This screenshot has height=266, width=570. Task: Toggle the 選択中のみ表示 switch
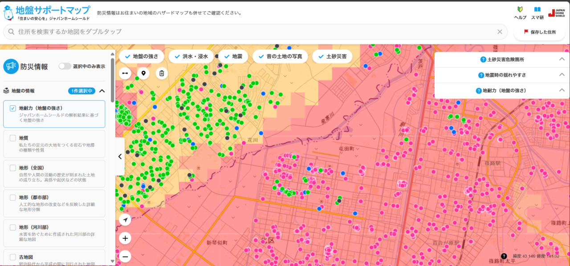pyautogui.click(x=65, y=66)
